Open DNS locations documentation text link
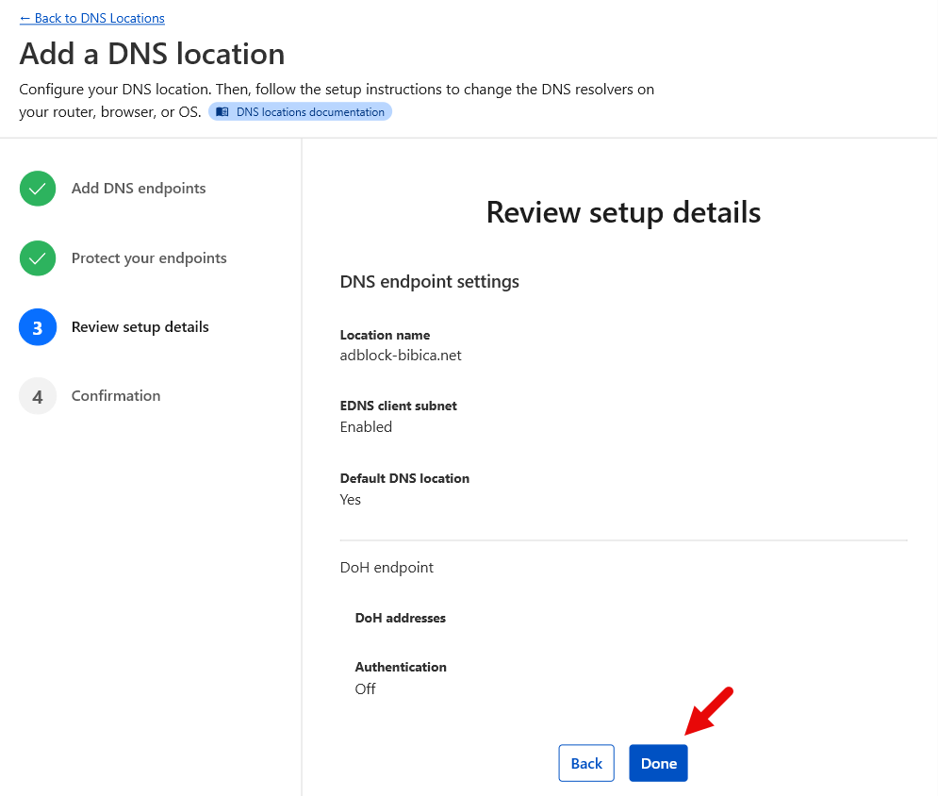938x796 pixels. pyautogui.click(x=310, y=112)
